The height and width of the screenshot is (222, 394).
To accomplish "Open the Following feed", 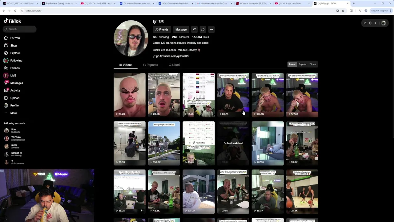I will coord(13,60).
